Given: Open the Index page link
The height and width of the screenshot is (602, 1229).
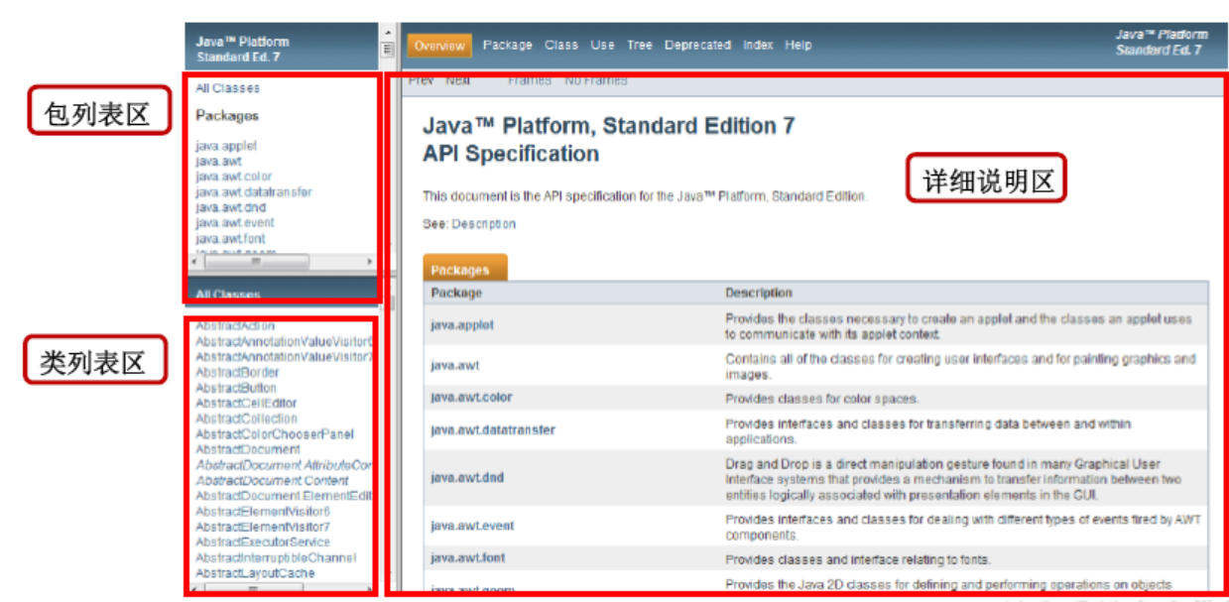Looking at the screenshot, I should pyautogui.click(x=758, y=45).
